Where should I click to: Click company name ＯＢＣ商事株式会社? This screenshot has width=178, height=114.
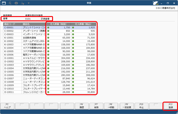point(165,8)
